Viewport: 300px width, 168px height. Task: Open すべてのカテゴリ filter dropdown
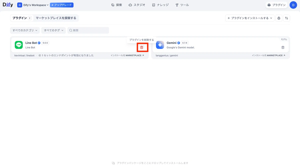25,30
